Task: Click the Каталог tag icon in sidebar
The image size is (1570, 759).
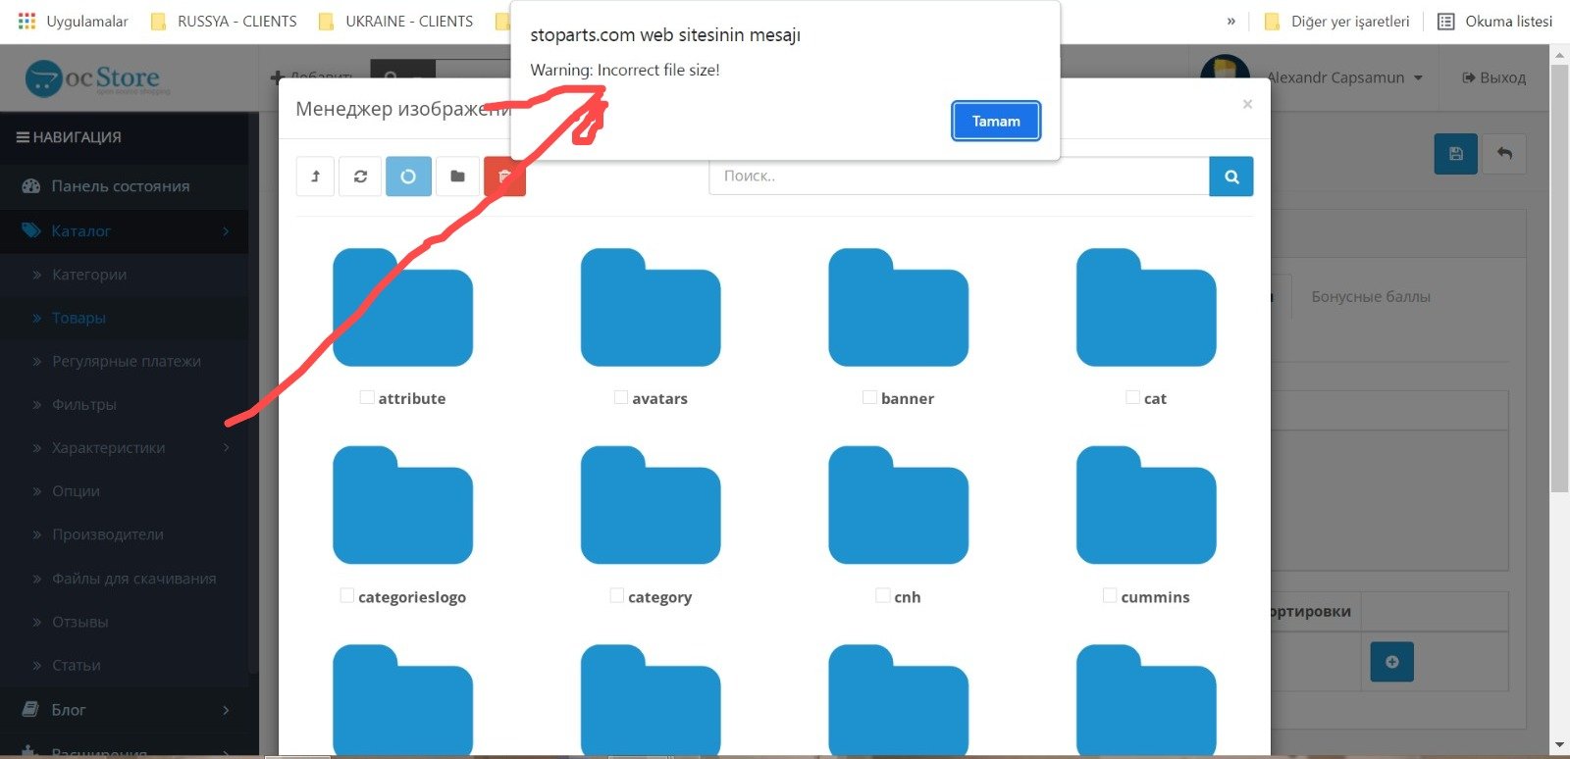Action: coord(30,230)
